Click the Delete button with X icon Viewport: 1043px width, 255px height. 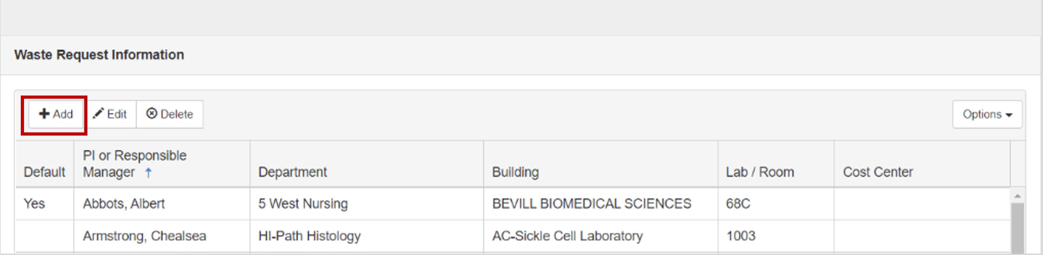170,115
